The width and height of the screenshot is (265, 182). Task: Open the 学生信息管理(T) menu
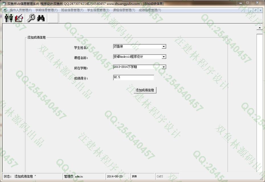(x=98, y=10)
